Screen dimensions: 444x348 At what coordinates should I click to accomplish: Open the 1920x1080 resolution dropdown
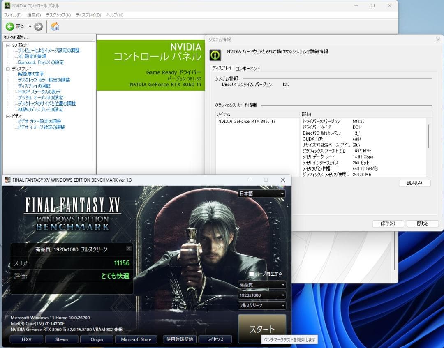tap(261, 295)
